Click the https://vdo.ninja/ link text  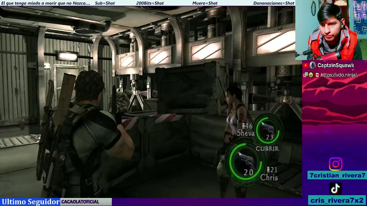339,75
